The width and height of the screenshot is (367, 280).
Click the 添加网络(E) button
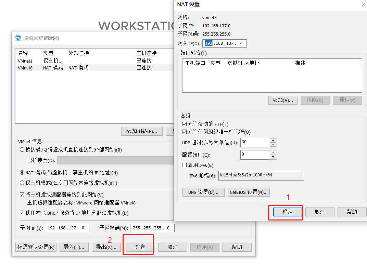click(x=142, y=131)
